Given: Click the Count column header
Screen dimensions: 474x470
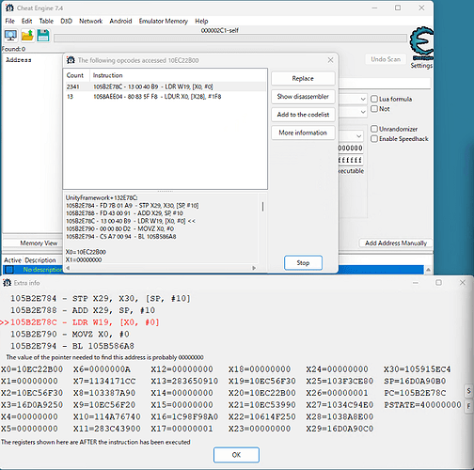Looking at the screenshot, I should point(76,75).
